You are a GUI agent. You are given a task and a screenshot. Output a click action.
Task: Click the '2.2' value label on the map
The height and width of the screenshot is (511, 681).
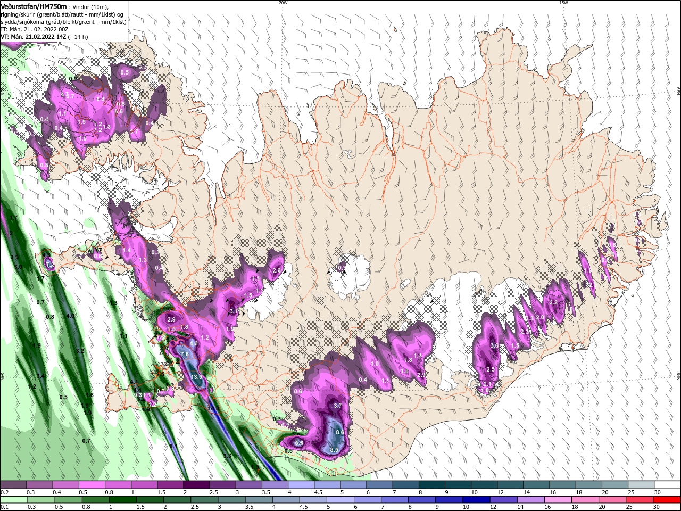553,302
